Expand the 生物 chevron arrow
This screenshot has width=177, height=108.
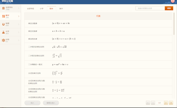(x=19, y=40)
